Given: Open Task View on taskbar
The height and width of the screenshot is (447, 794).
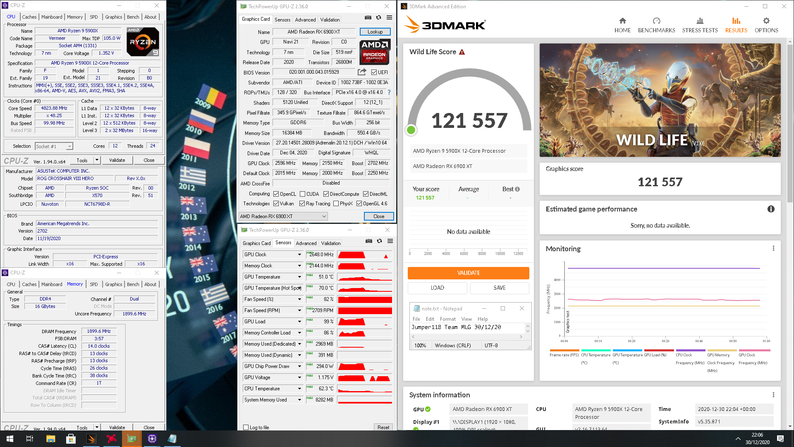Looking at the screenshot, I should click(30, 439).
